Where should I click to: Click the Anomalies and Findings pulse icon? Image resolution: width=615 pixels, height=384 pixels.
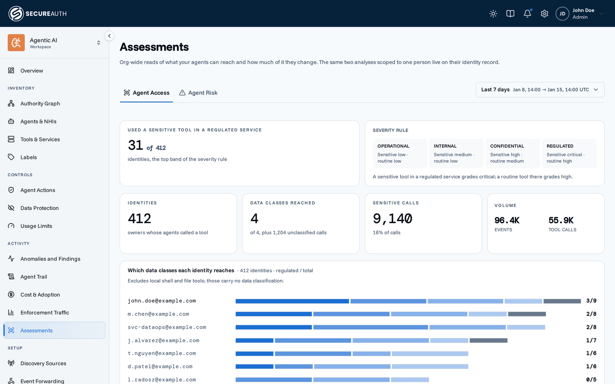11,259
